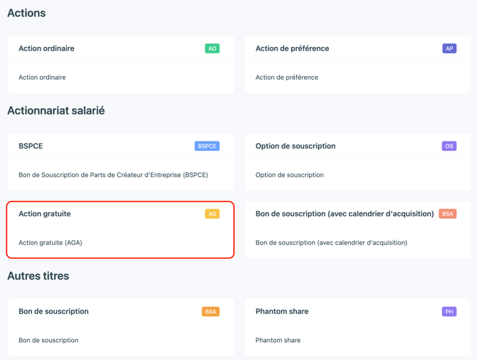This screenshot has height=360, width=477.
Task: Select the Action ordinaire card title
Action: click(x=46, y=48)
